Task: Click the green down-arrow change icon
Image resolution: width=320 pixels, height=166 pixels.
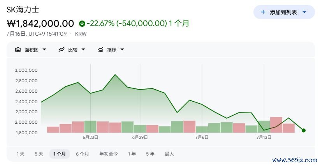Action: click(82, 24)
